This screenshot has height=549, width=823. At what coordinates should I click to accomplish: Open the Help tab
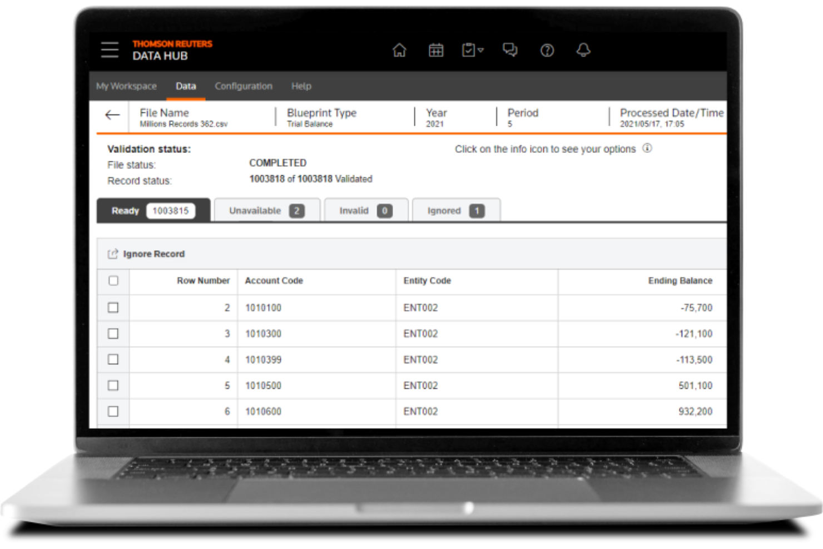pos(301,86)
